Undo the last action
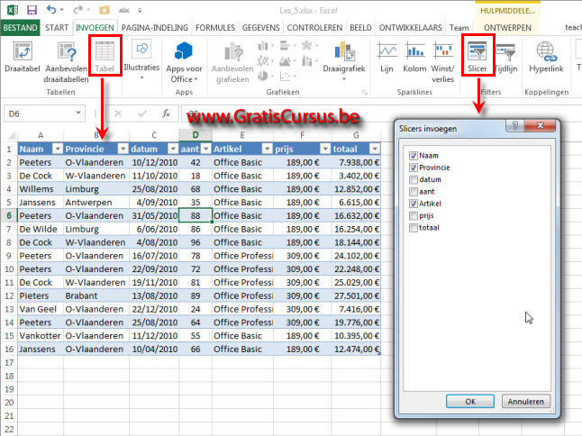582x436 pixels. point(51,10)
